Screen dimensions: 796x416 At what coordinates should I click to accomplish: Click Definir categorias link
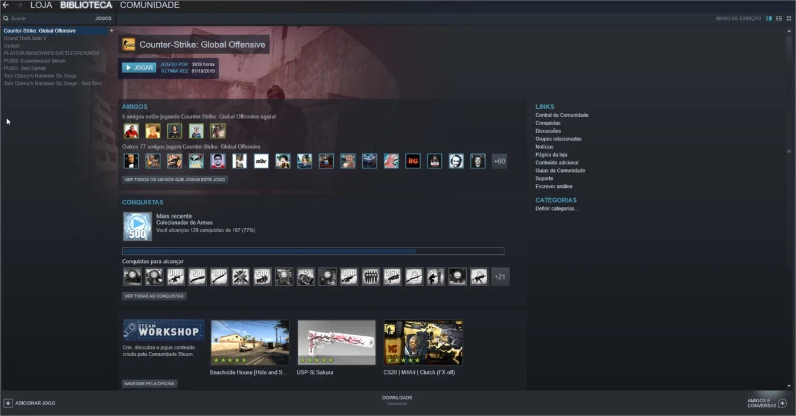(557, 209)
